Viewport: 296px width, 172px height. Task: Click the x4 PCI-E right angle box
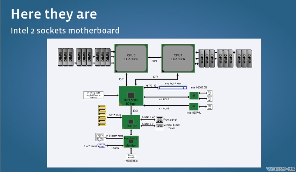click(x=93, y=95)
